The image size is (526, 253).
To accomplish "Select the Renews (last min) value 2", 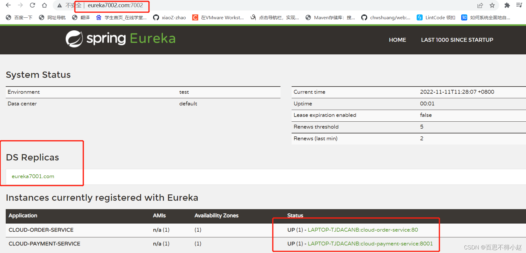I will tap(422, 139).
